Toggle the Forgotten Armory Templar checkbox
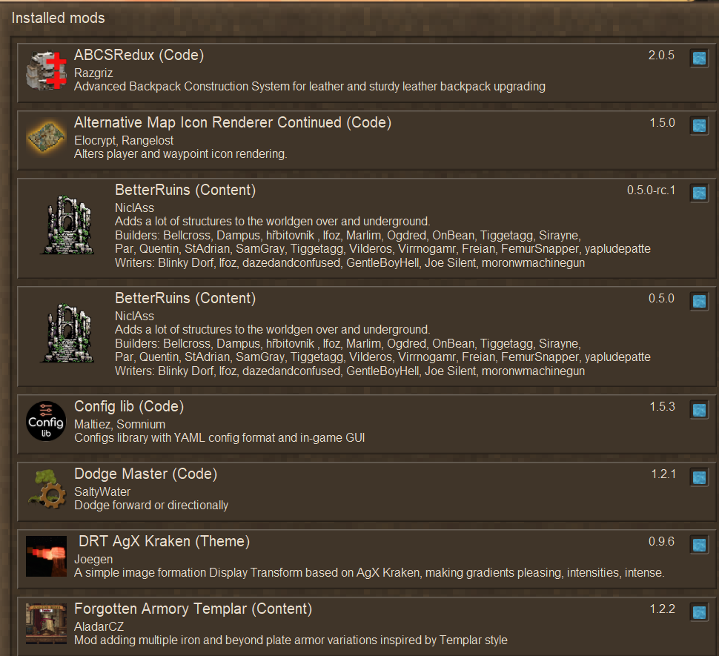This screenshot has height=656, width=719. click(699, 612)
